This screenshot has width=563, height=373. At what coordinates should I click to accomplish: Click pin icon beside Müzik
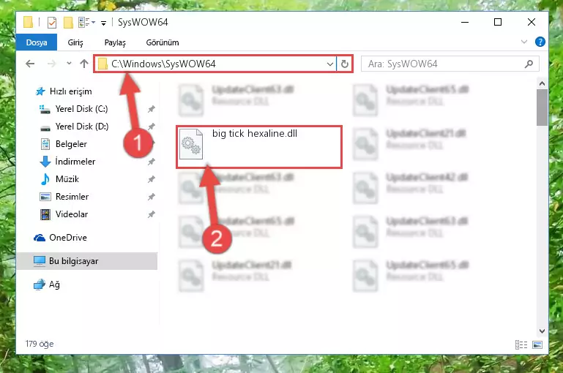pos(151,179)
